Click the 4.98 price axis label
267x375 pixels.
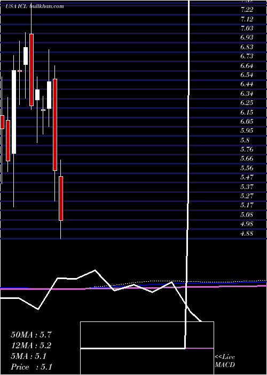[247, 224]
